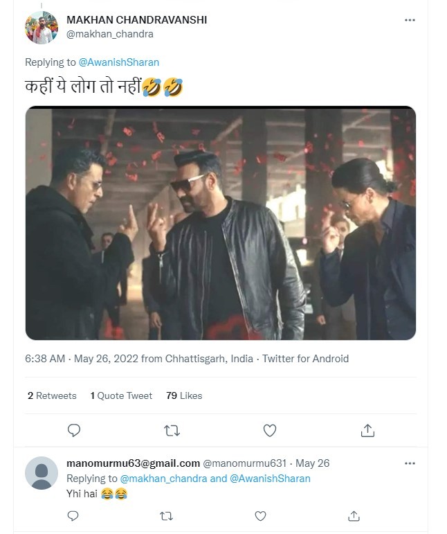447x534 pixels.
Task: Reply to the main tweet via comment icon
Action: [74, 431]
